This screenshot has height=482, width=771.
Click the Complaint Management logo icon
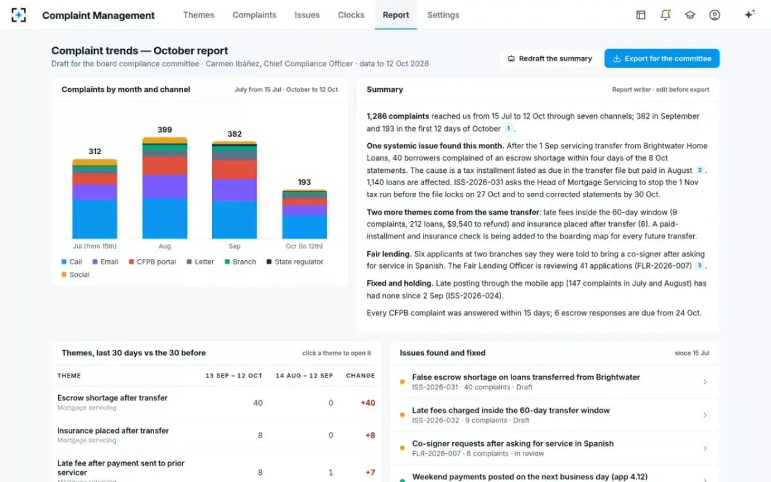[19, 15]
